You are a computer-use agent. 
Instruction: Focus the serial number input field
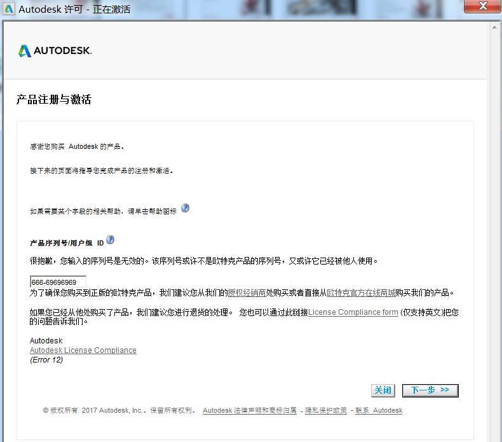click(x=57, y=282)
